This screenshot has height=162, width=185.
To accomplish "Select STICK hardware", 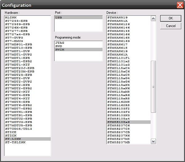I will coord(28,136).
